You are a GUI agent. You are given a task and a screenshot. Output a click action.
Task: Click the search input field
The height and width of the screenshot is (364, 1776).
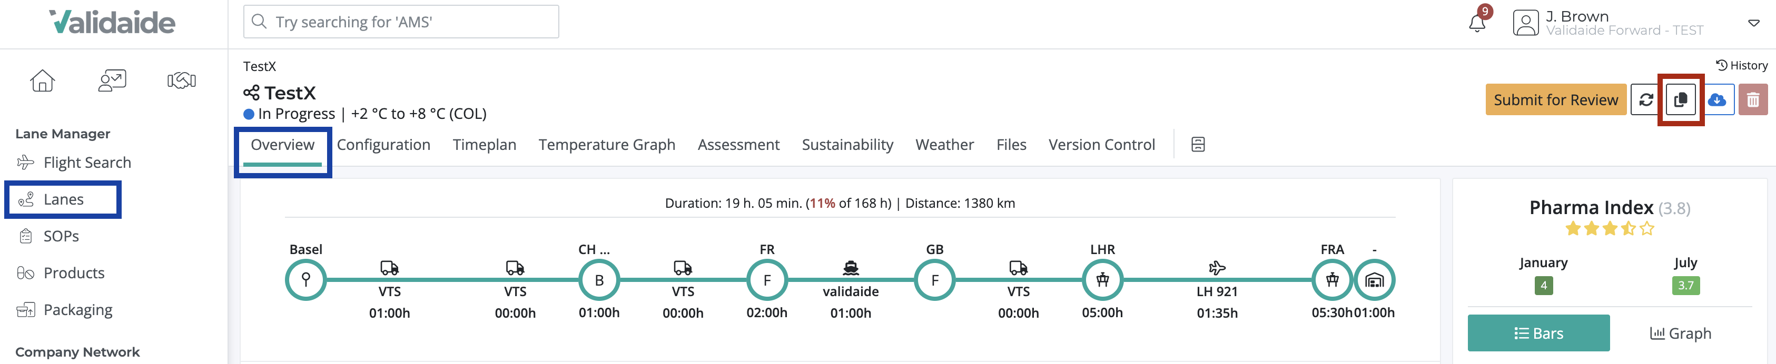pos(401,22)
